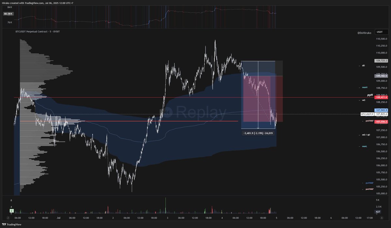Click the pyH line label
This screenshot has height=228, width=391.
[370, 94]
